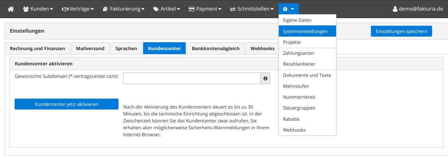Switch to Rechnung und Finanzen tab

(x=37, y=48)
